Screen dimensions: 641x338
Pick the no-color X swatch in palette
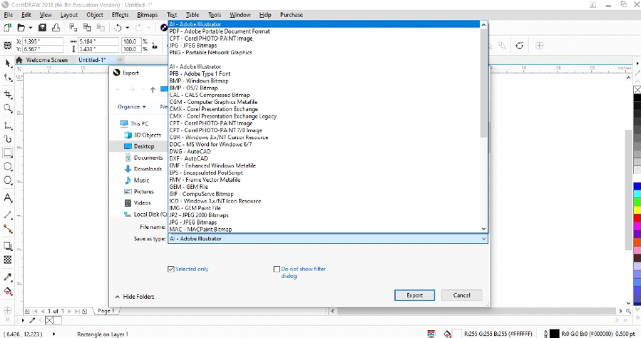[x=637, y=90]
